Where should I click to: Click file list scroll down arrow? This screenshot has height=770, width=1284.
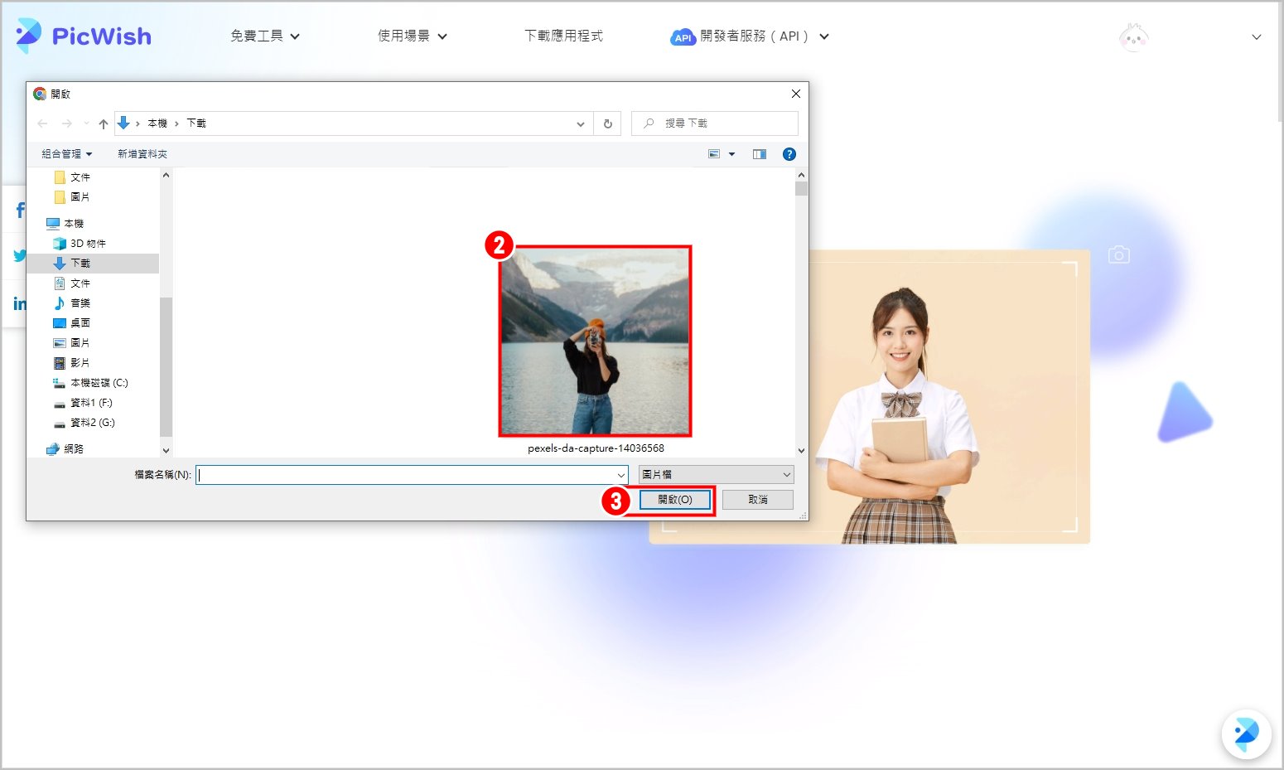point(801,451)
